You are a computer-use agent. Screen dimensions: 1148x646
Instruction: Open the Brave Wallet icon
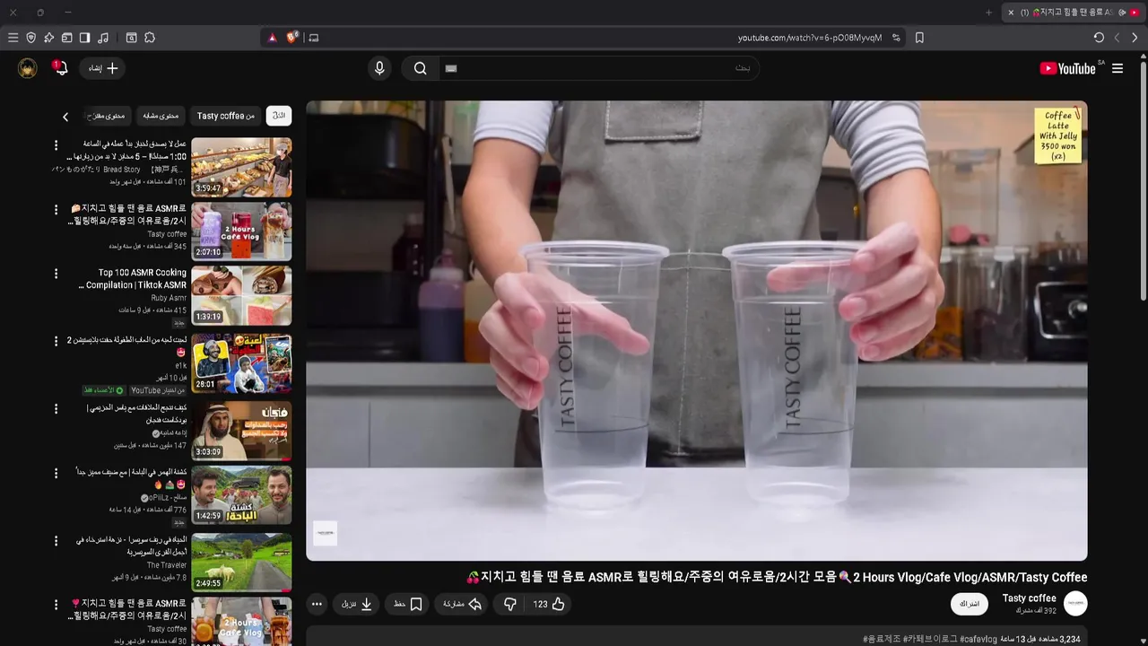coord(66,38)
